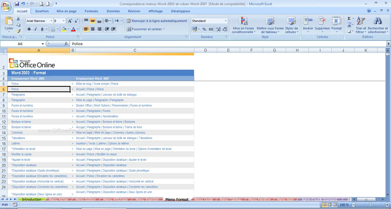Click the Cut scissors icon
The image size is (391, 209).
tap(18, 19)
